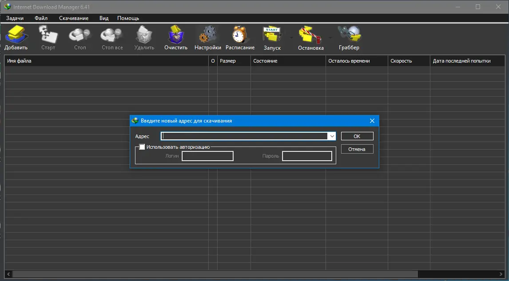Open the Помощь menu
This screenshot has height=281, width=509.
(x=127, y=18)
